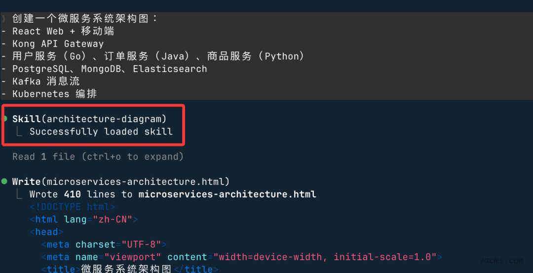Viewport: 533px width, 273px height.
Task: Click the 'Kong API Gateway' prompt line
Action: [58, 44]
